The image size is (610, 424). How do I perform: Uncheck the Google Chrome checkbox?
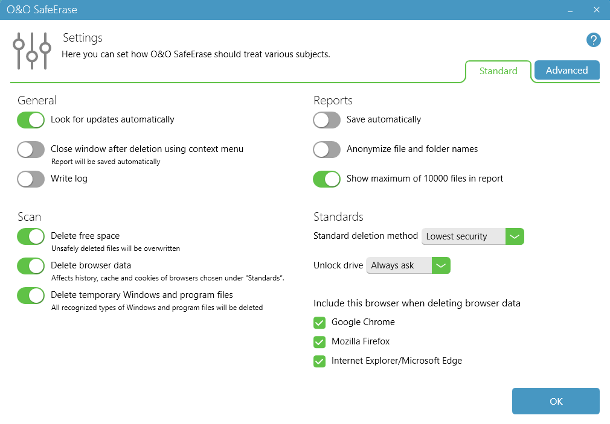[319, 323]
